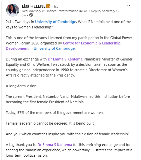Image resolution: width=141 pixels, height=160 pixels.
Task: Click the 1st connection degree label
Action: pos(56,7)
